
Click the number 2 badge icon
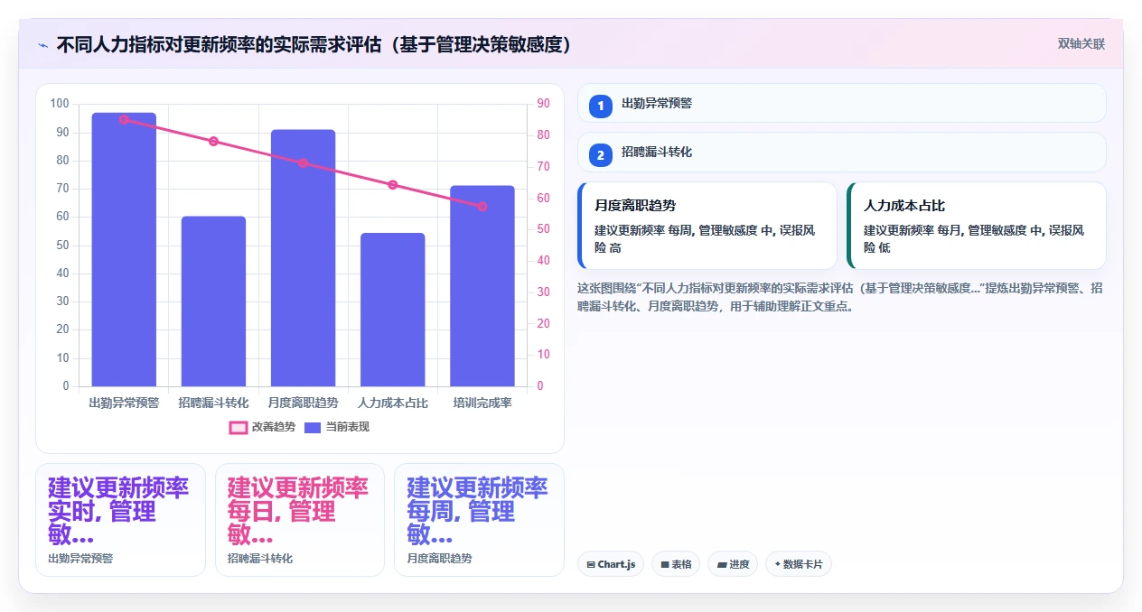pos(601,154)
